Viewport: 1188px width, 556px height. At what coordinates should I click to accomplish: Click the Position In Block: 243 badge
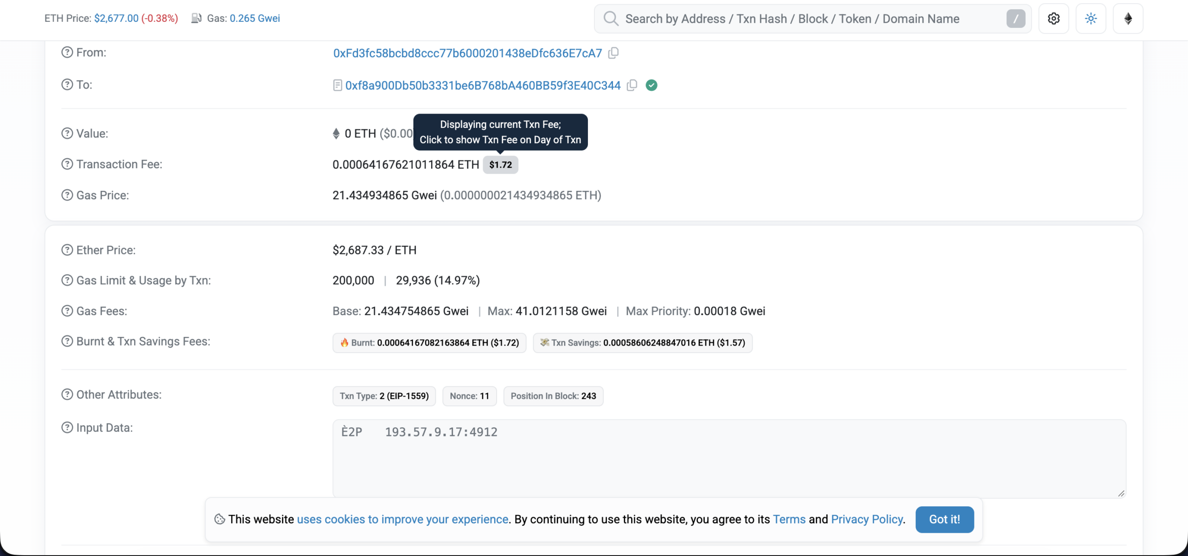pos(553,396)
